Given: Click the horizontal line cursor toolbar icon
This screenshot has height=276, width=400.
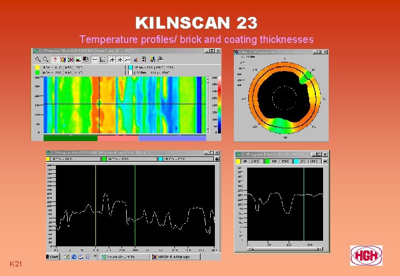Looking at the screenshot, I should [x=95, y=59].
